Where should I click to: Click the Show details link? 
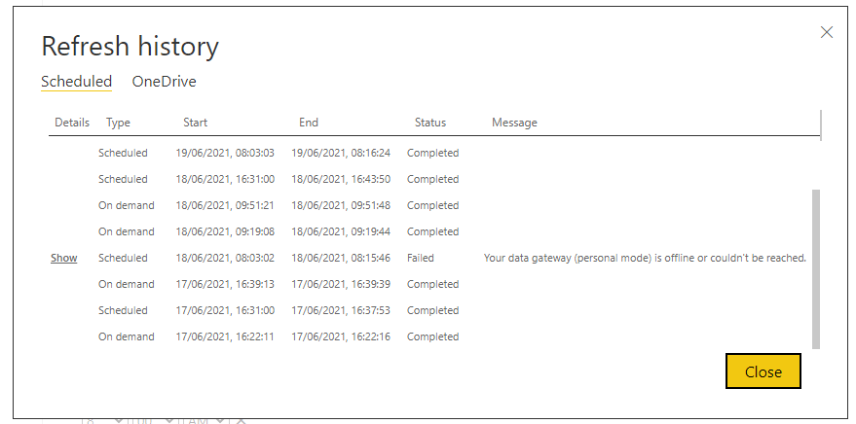(x=64, y=258)
